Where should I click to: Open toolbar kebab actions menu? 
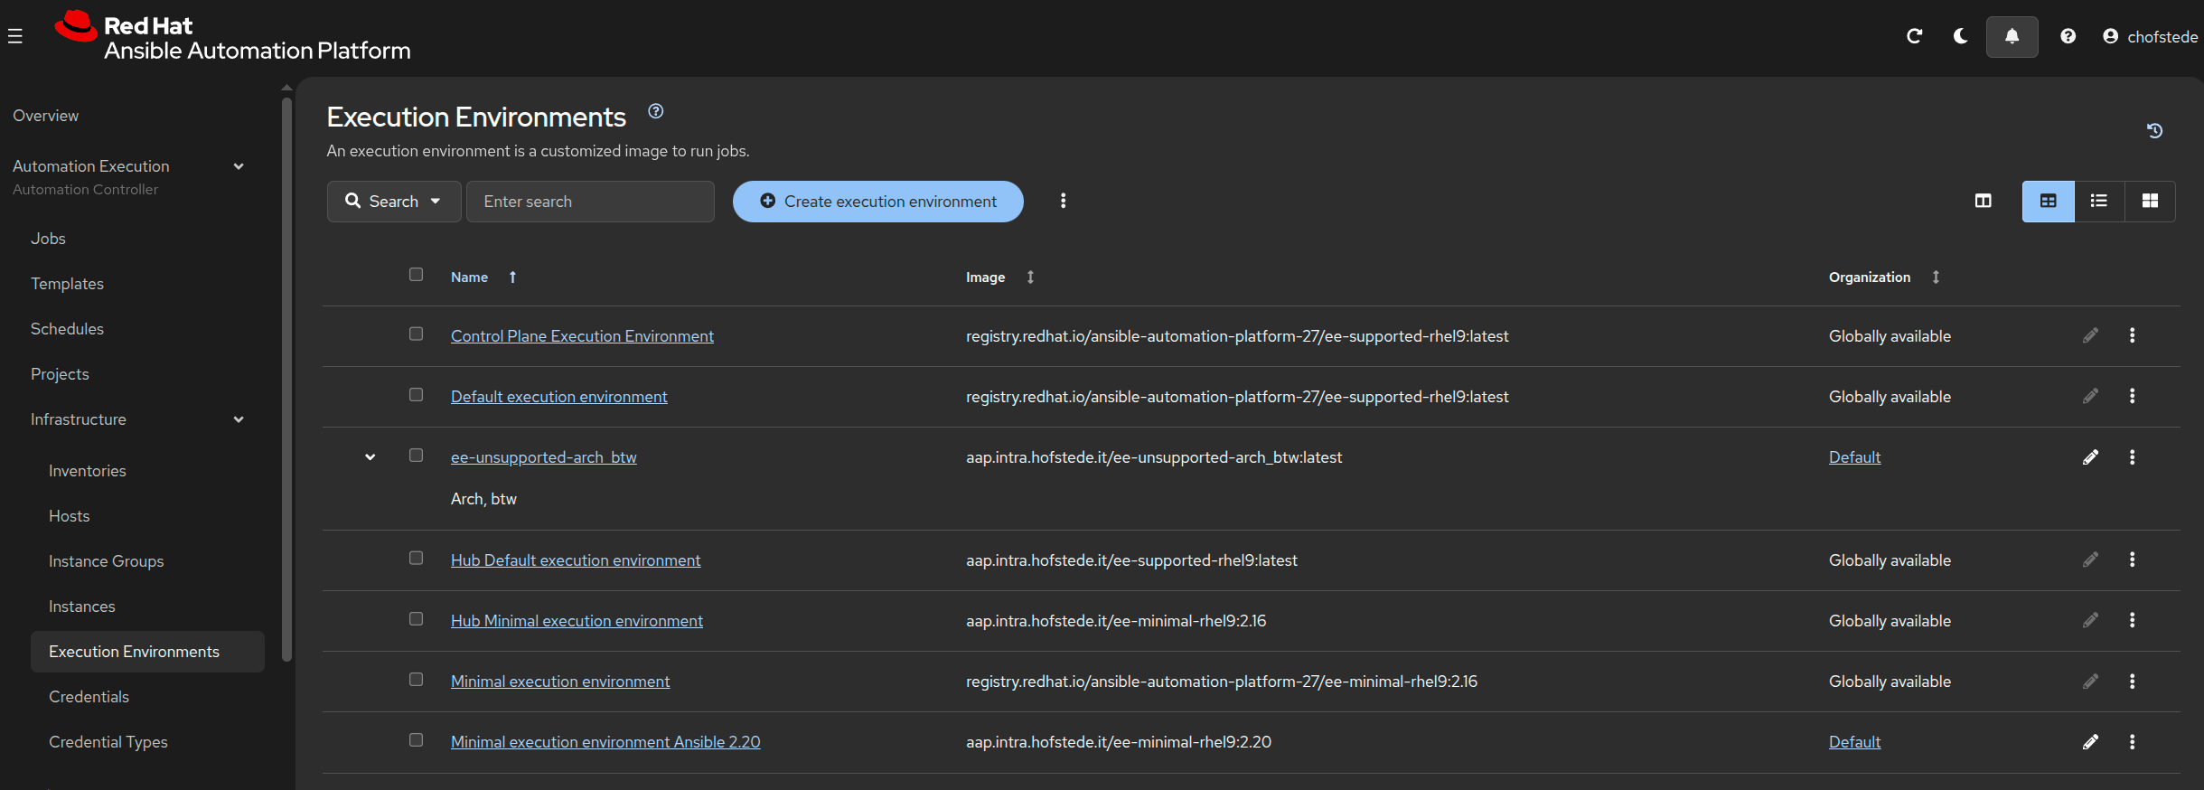(1063, 201)
